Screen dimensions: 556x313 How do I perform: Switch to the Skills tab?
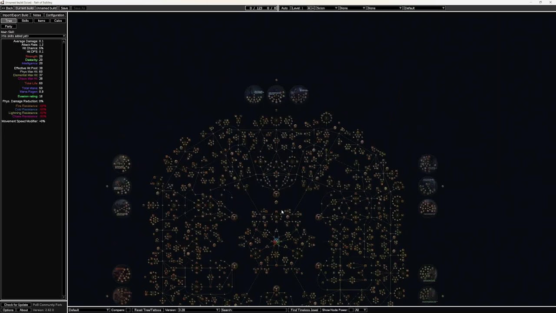25,21
